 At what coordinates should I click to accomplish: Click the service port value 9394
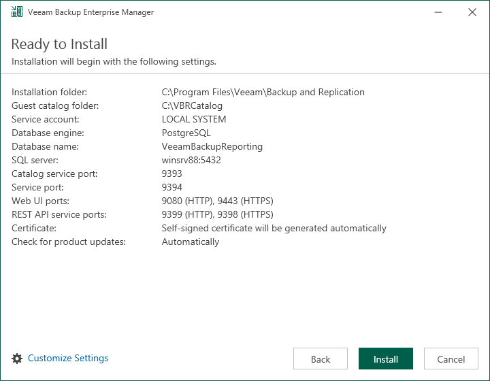172,187
